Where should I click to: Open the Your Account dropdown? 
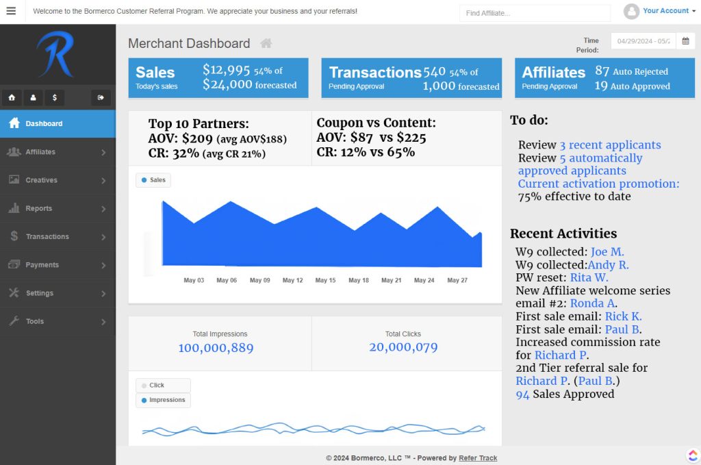pos(659,11)
